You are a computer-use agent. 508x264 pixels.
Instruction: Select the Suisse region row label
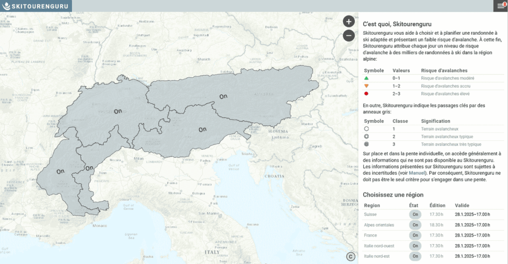point(371,214)
